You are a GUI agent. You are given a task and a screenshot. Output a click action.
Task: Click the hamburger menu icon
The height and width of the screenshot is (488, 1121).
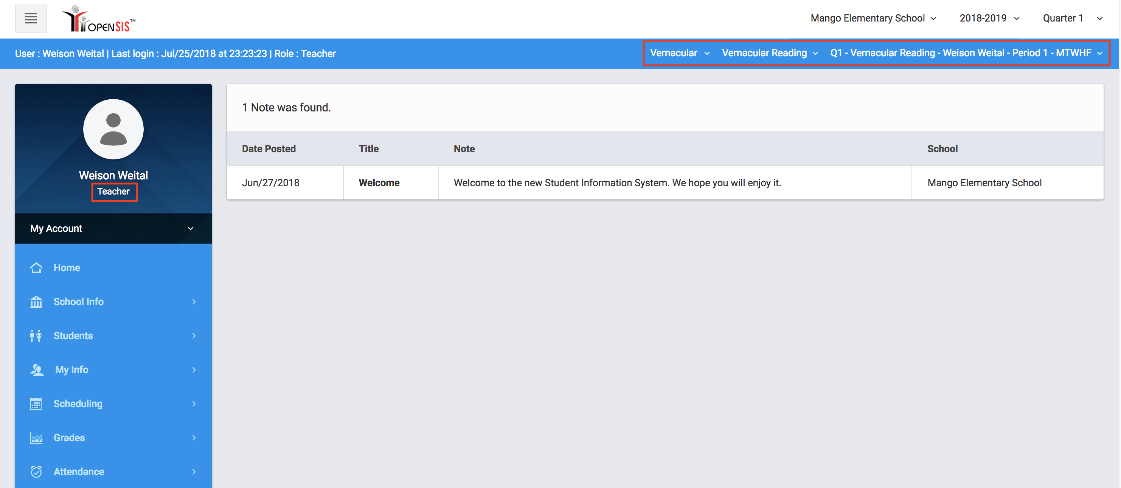point(31,19)
